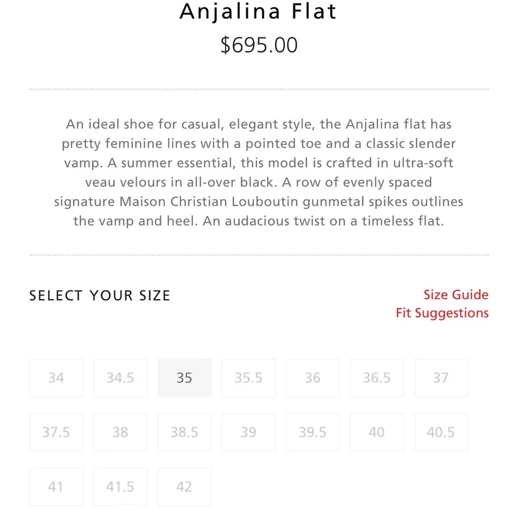This screenshot has height=518, width=518.
Task: Open the Size Guide link
Action: 456,295
